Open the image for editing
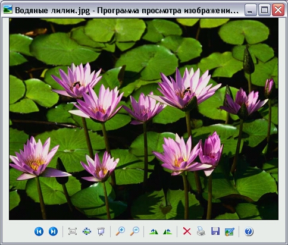288x245 pixels. pos(230,231)
